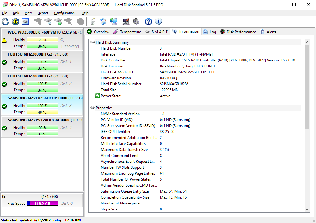Click the serial number value S2J5NXAGB18286
The image size is (316, 223).
click(x=174, y=84)
